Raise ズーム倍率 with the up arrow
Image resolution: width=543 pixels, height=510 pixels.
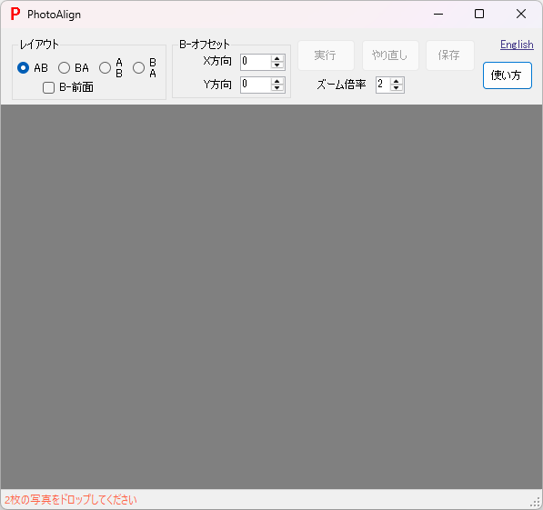tap(397, 82)
